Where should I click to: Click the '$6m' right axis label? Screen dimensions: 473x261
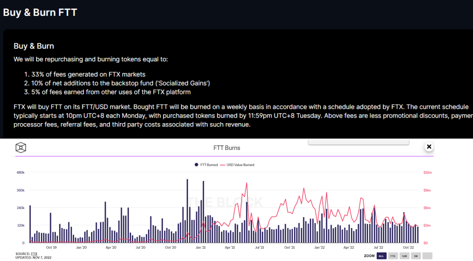427,208
